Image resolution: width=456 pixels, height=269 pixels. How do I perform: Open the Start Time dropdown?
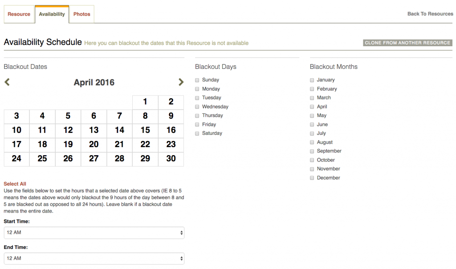94,233
